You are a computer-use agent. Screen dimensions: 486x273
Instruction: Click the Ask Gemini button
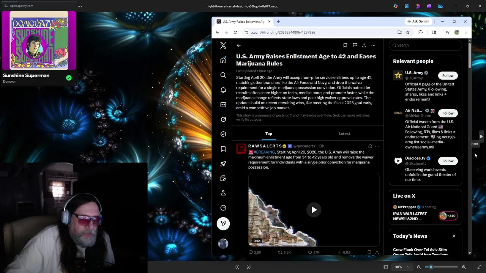(418, 22)
